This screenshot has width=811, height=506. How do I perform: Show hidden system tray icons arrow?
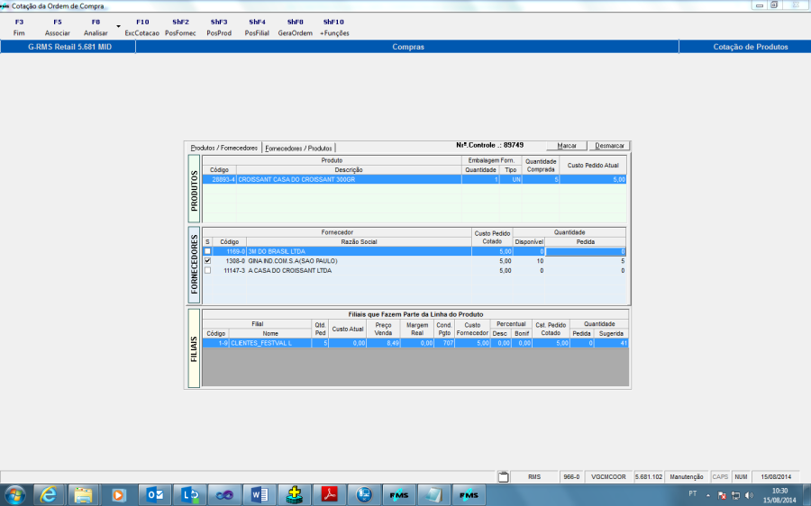tap(708, 496)
